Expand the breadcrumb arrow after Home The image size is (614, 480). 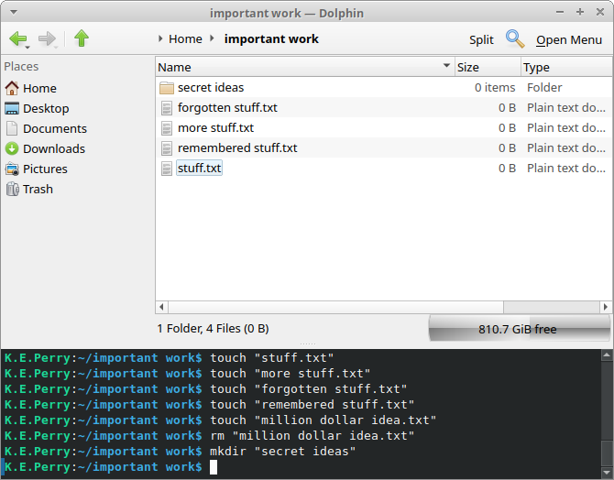212,38
